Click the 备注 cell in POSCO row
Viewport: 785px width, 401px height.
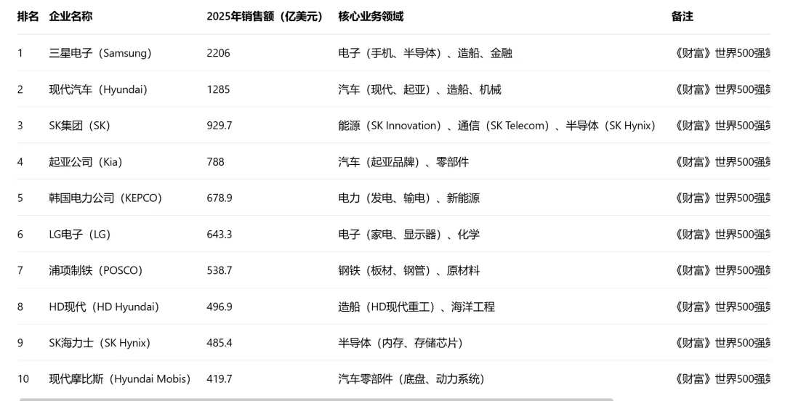pyautogui.click(x=721, y=270)
